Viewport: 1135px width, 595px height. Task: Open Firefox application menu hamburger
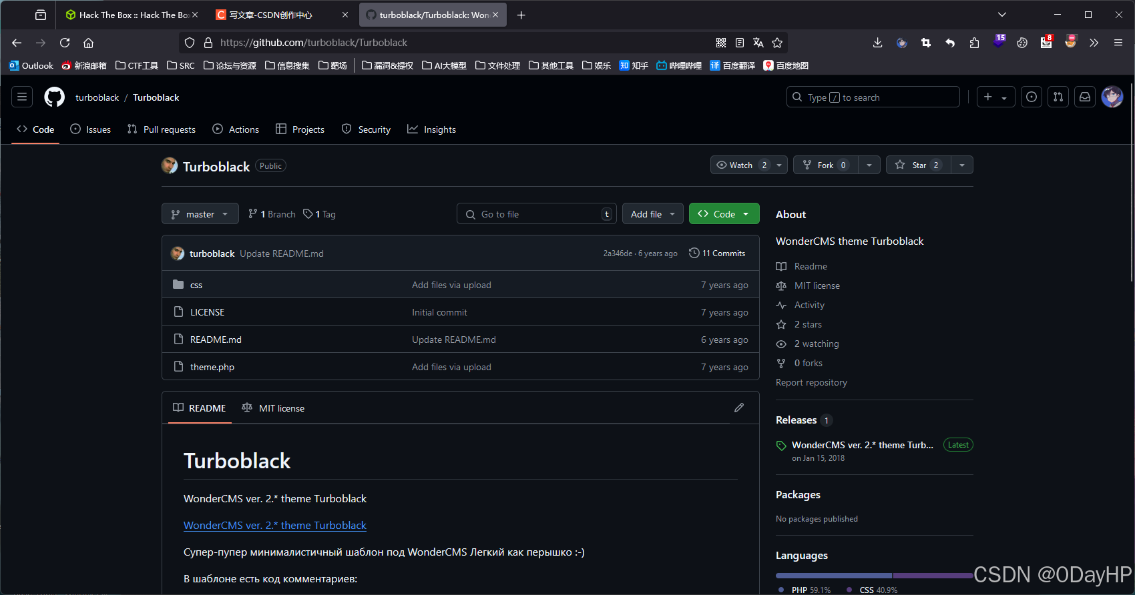coord(1118,43)
